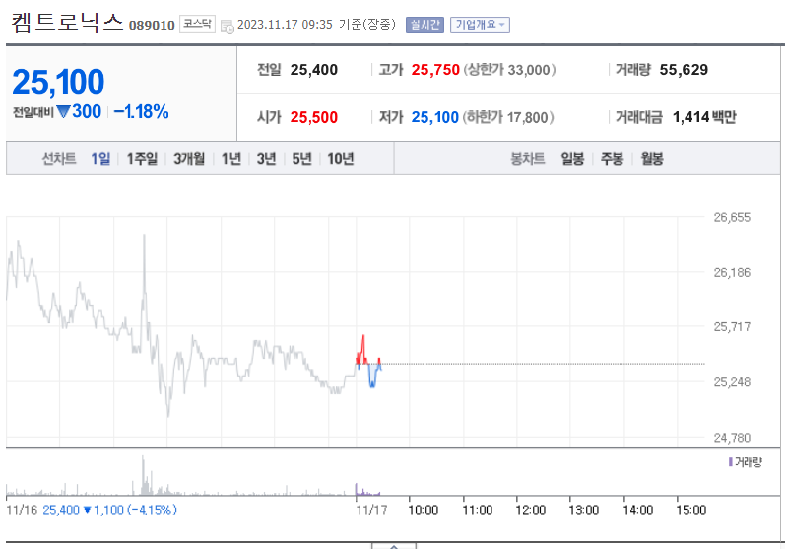Click the -1.18% change rate
Image resolution: width=785 pixels, height=549 pixels.
tap(141, 111)
